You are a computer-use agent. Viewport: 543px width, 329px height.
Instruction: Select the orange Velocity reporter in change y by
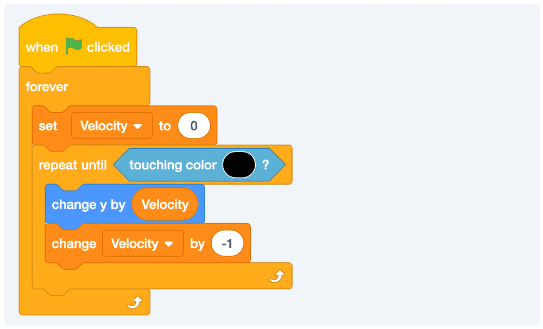[x=165, y=205]
